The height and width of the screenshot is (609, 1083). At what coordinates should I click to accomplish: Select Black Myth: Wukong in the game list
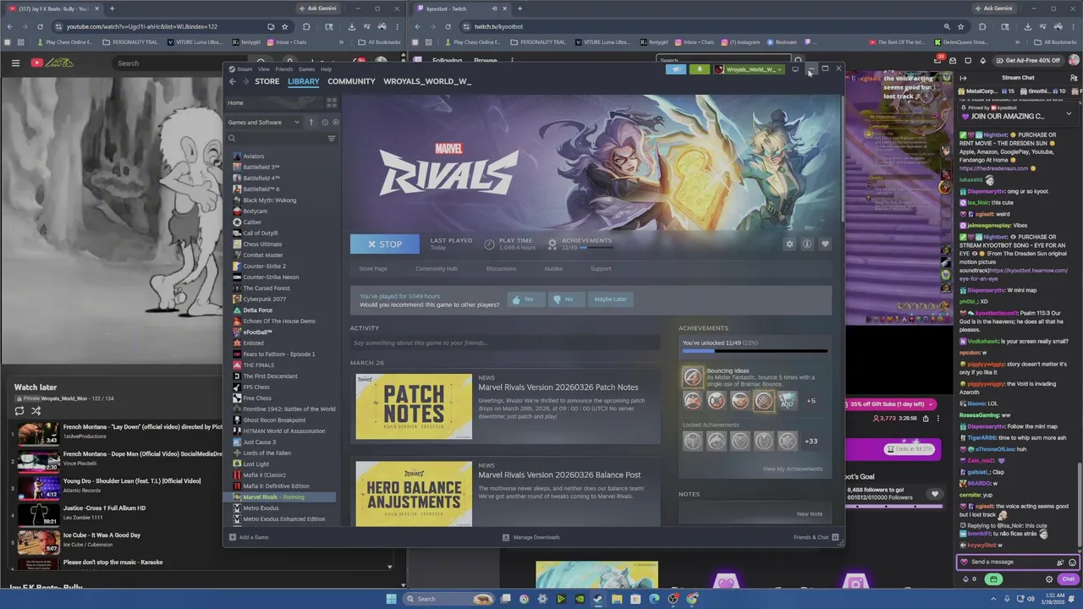269,200
